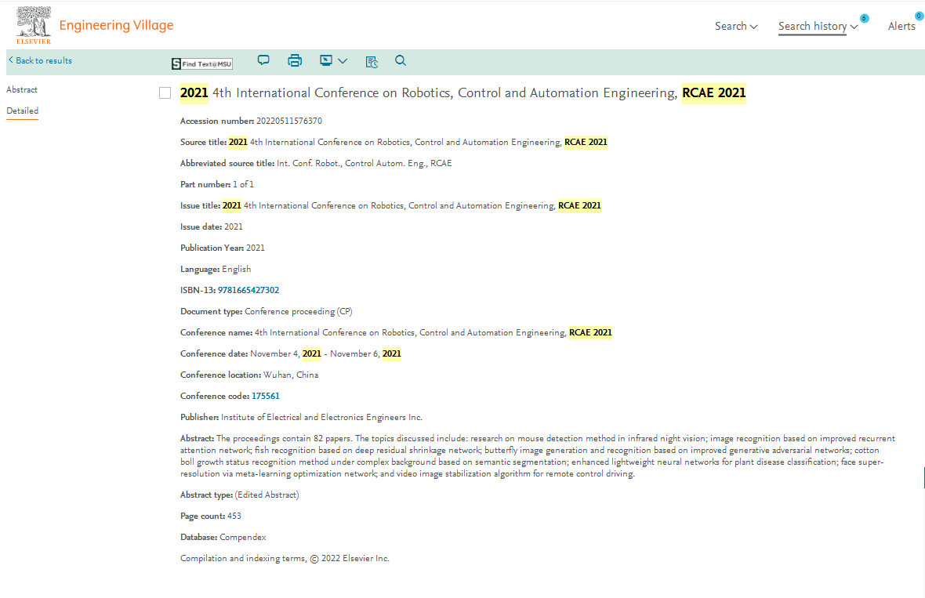Click the page count value 453
This screenshot has width=925, height=598.
[x=234, y=516]
